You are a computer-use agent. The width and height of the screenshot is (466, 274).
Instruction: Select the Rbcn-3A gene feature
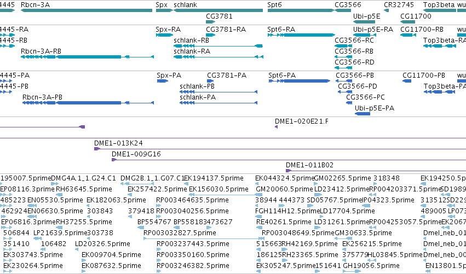pyautogui.click(x=87, y=10)
